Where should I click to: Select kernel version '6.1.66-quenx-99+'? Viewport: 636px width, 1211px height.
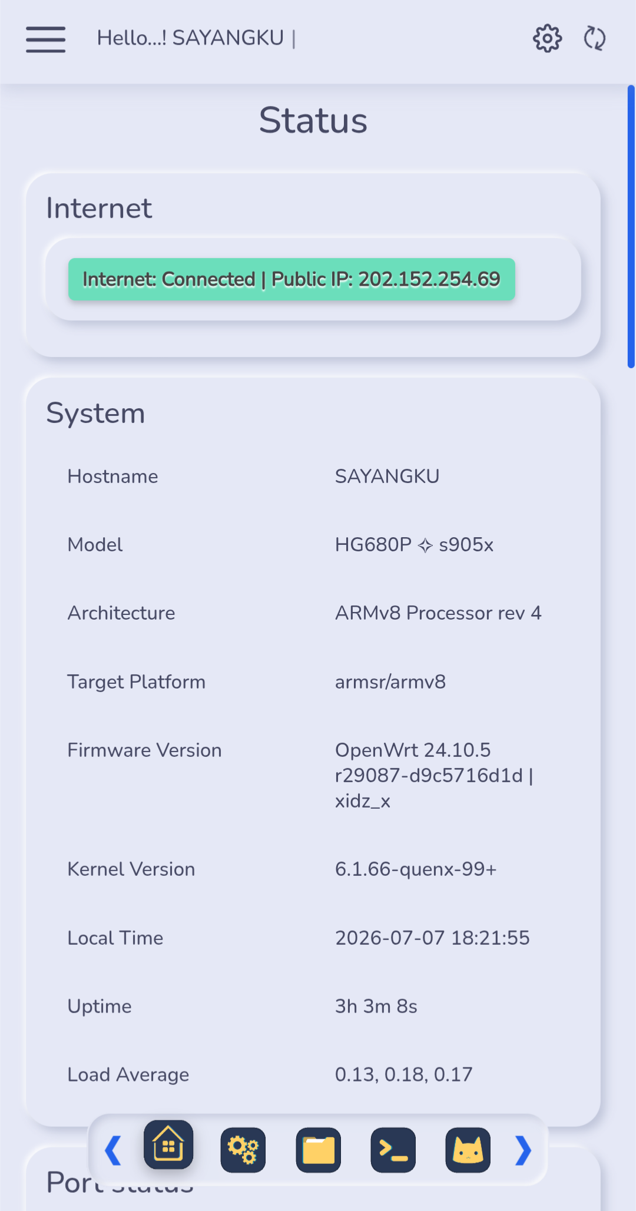tap(416, 869)
